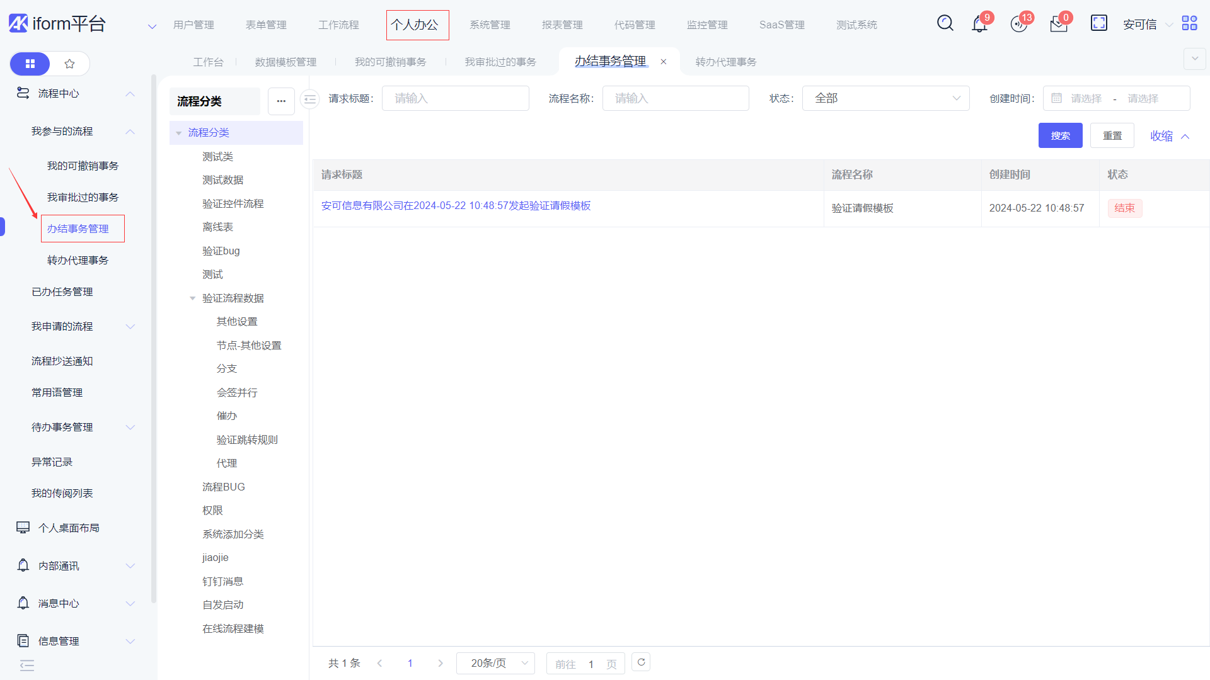The image size is (1210, 680).
Task: Click the 请求标题 input field
Action: [x=455, y=98]
